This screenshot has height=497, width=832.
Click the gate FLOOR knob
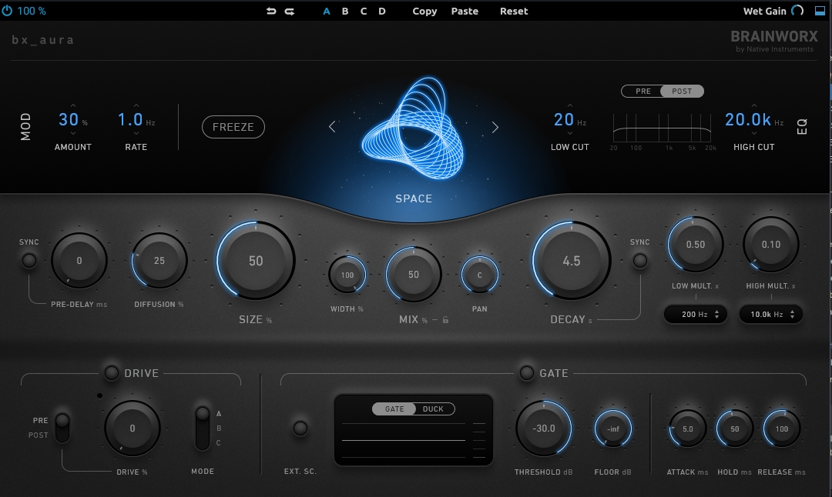pos(613,429)
